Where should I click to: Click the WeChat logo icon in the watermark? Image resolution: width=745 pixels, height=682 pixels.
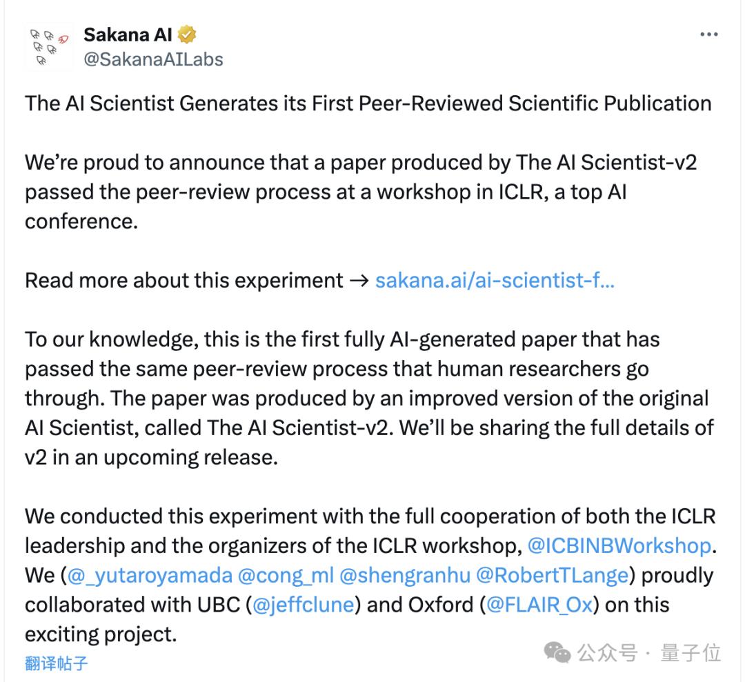click(557, 652)
